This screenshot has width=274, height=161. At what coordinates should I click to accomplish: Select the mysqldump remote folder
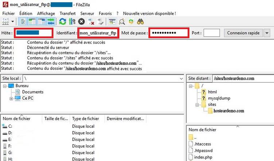coord(219,98)
